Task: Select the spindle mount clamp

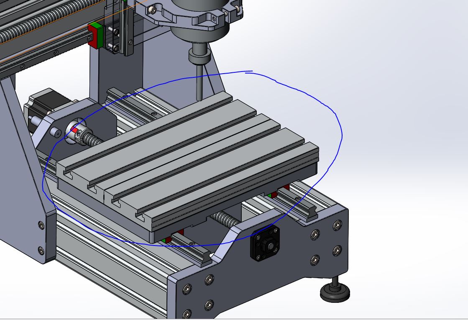Action: (189, 16)
